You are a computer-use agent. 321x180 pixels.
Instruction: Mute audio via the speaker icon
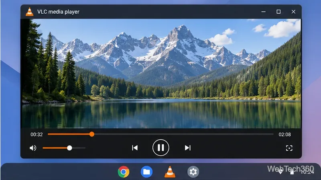(33, 148)
